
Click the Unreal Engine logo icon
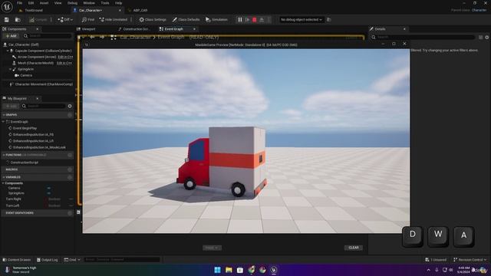coord(7,6)
